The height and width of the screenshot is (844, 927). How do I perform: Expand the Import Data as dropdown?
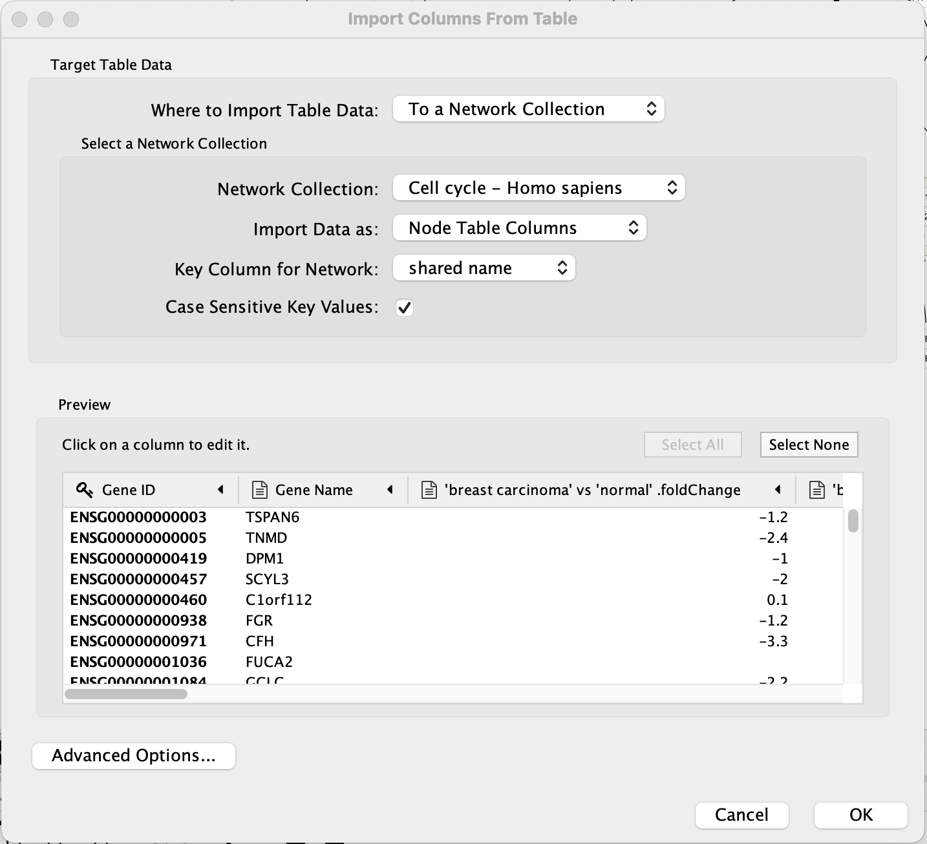(x=519, y=228)
